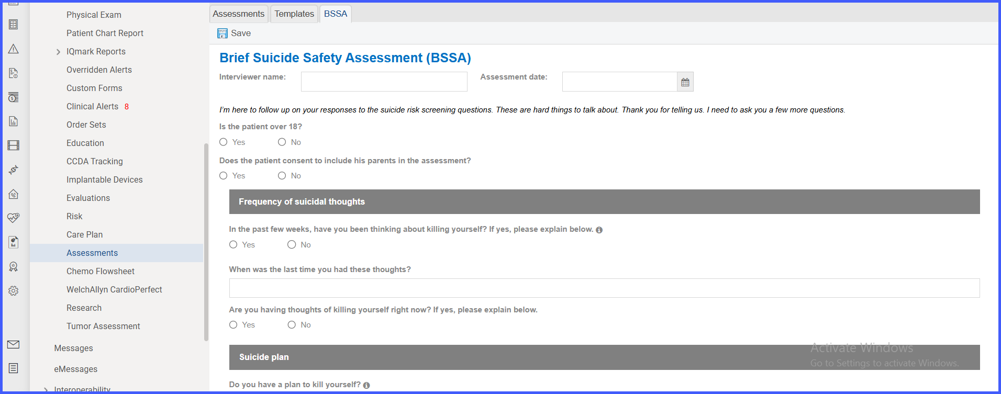Image resolution: width=1001 pixels, height=394 pixels.
Task: Open the heart health icon in sidebar
Action: click(x=14, y=218)
